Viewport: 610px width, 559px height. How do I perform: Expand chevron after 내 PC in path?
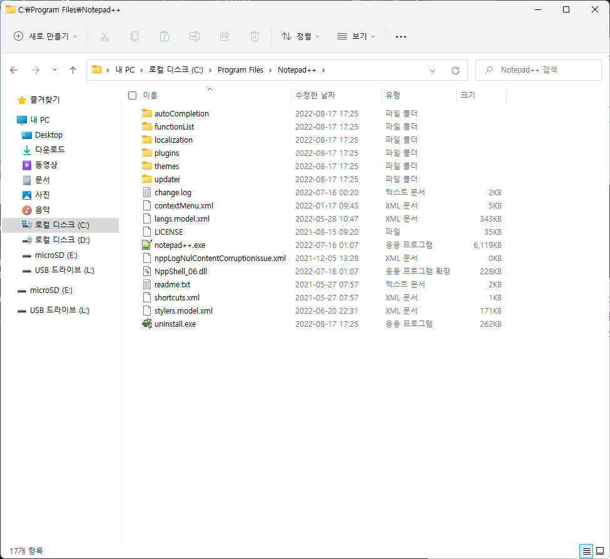[141, 71]
